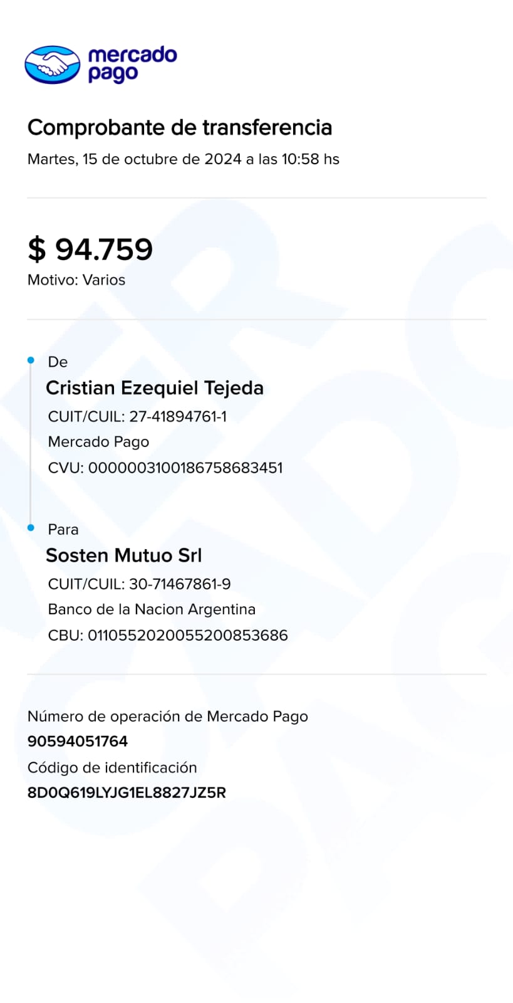Click the transfer date and time line

pos(183,159)
